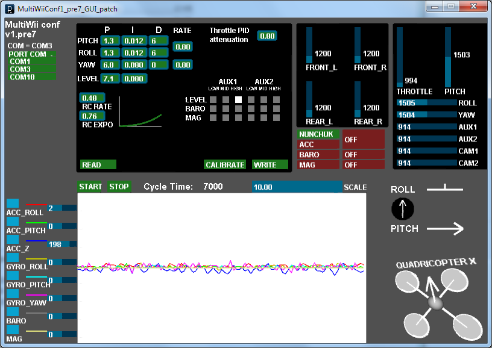Click the heading compass arrow icon
492x348 pixels.
[403, 208]
